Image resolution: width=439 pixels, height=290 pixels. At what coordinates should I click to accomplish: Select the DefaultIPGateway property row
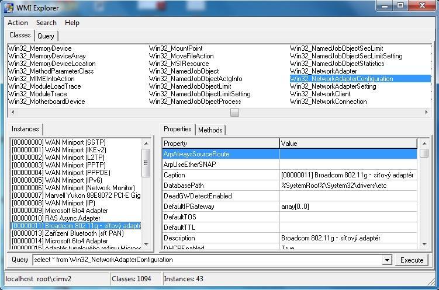[289, 207]
